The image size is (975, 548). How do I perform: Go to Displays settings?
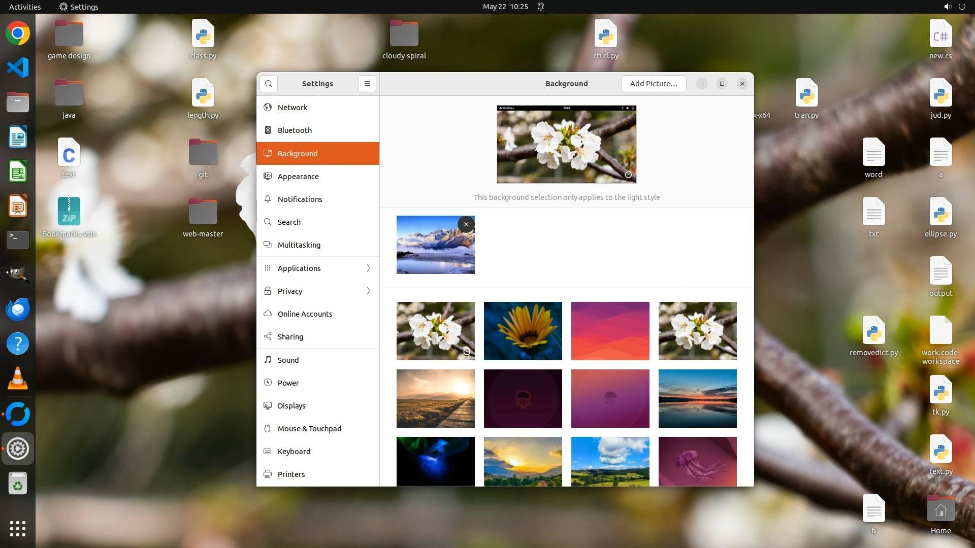(x=291, y=406)
